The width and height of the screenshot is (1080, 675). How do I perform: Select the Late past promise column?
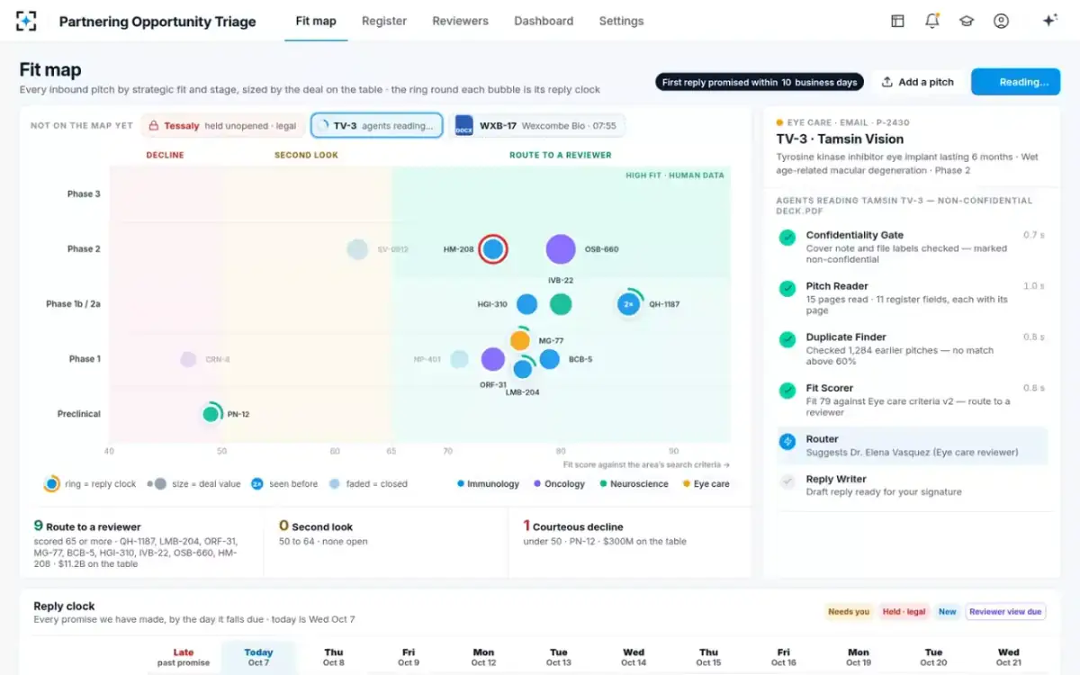[x=184, y=658]
